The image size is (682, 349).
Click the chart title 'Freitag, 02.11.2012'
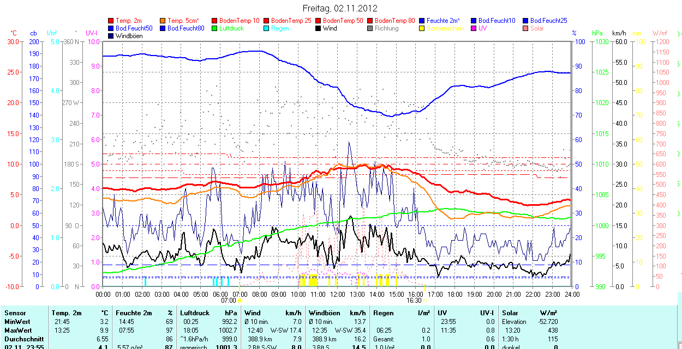click(340, 8)
